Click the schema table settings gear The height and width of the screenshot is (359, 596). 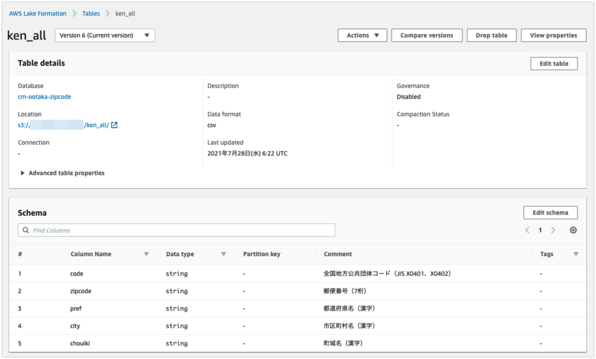573,229
